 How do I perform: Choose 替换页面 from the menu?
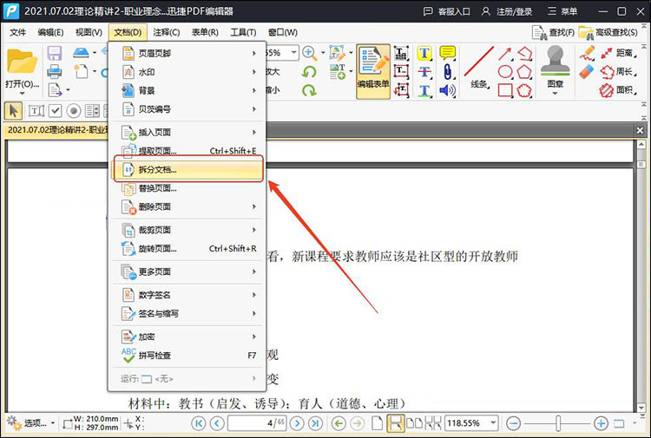pyautogui.click(x=187, y=188)
